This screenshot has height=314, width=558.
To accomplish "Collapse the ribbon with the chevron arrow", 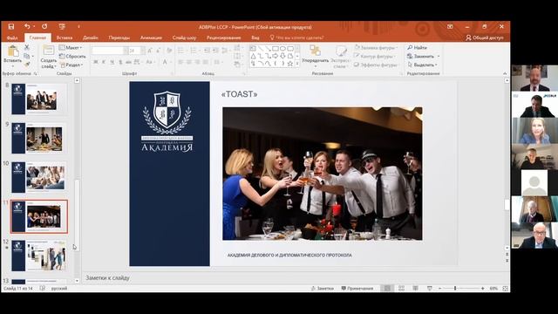I will [505, 73].
